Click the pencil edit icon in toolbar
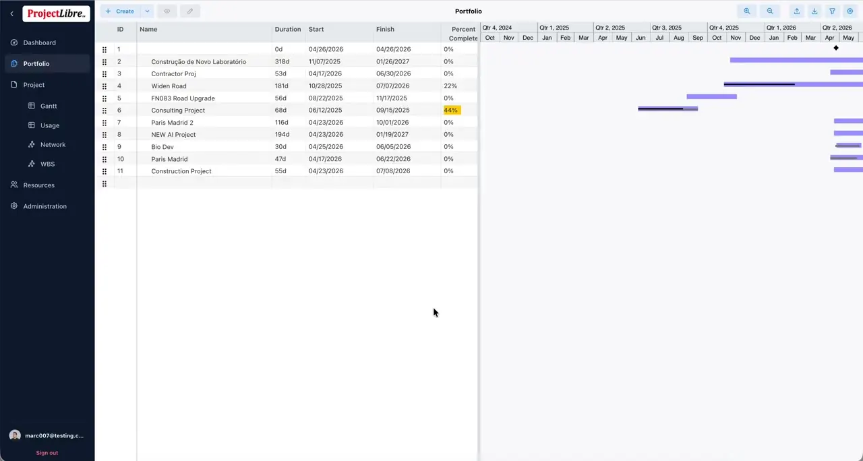The image size is (863, 461). [190, 11]
